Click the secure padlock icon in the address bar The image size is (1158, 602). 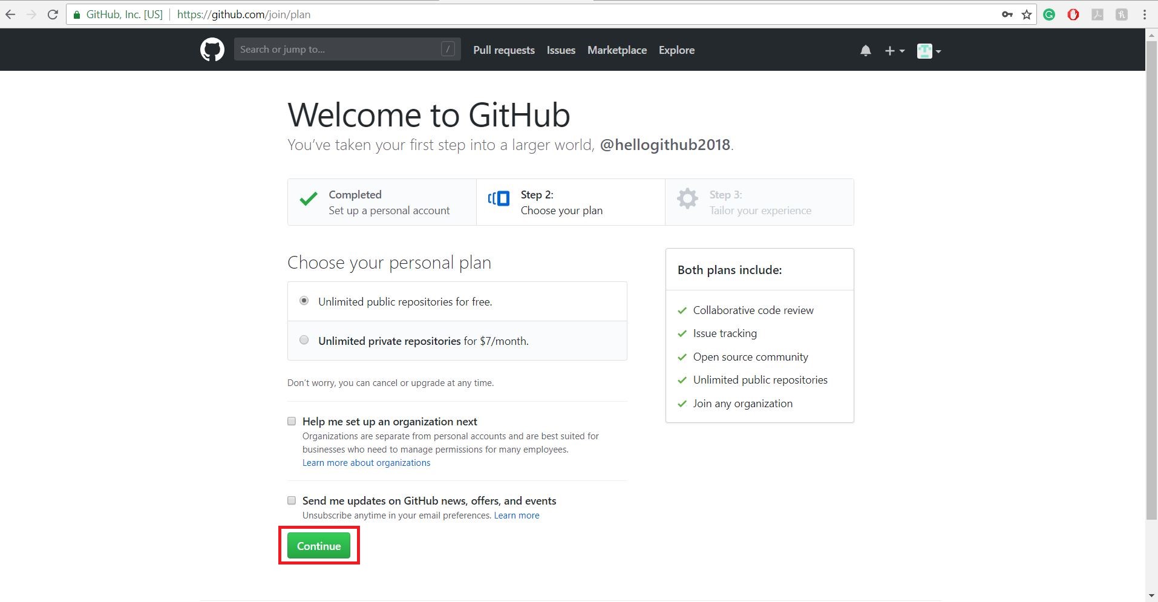coord(76,15)
